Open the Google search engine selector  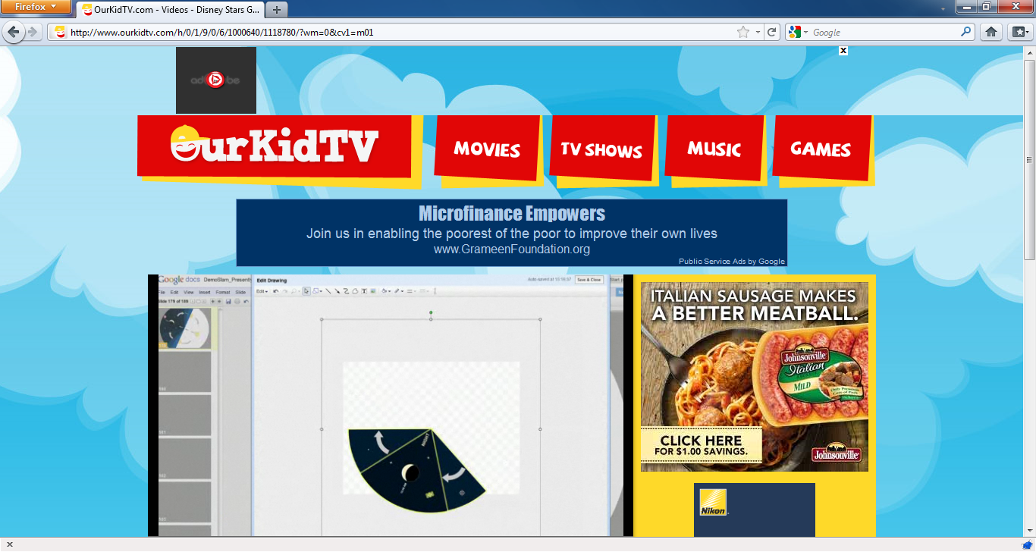click(797, 33)
